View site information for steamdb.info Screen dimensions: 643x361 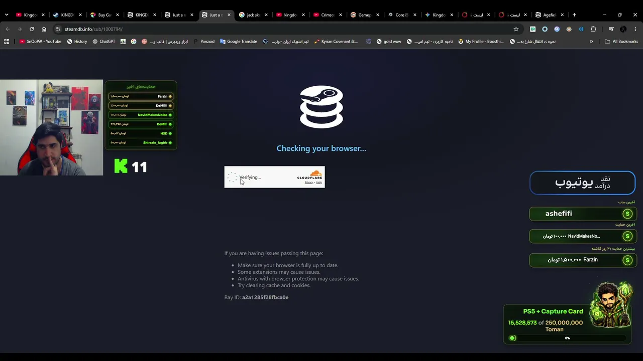pos(58,29)
